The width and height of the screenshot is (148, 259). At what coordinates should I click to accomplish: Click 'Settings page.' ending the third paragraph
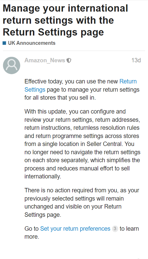coord(43,215)
